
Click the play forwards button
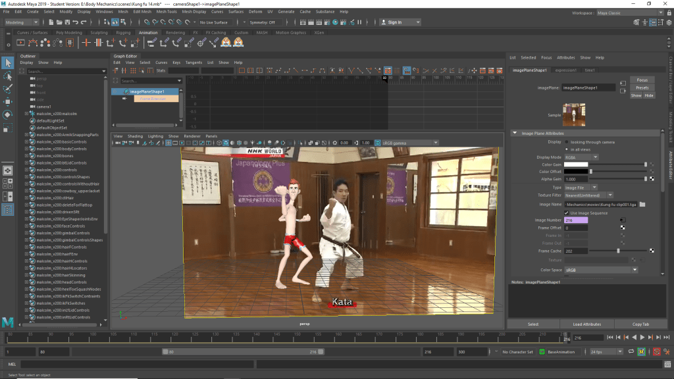tap(642, 338)
